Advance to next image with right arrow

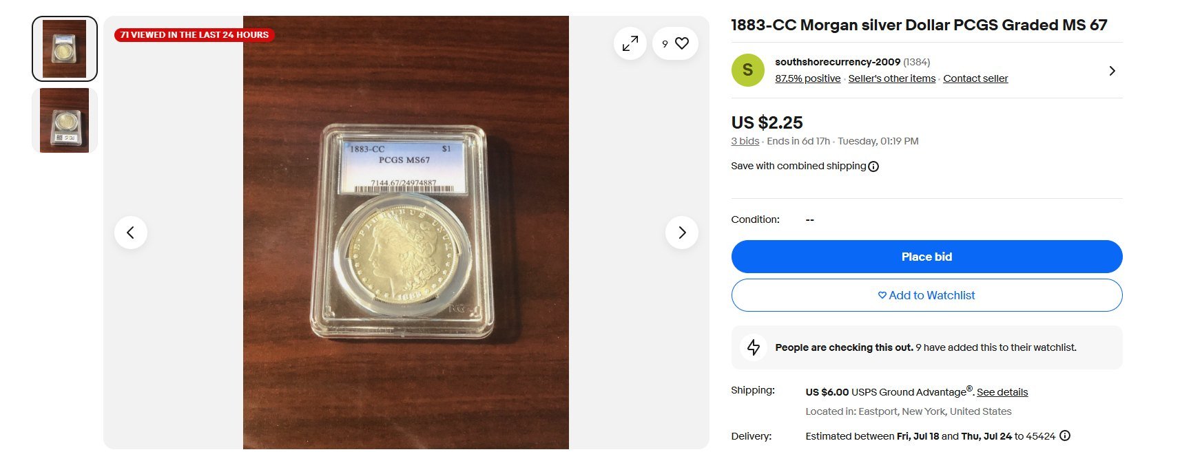pos(682,233)
